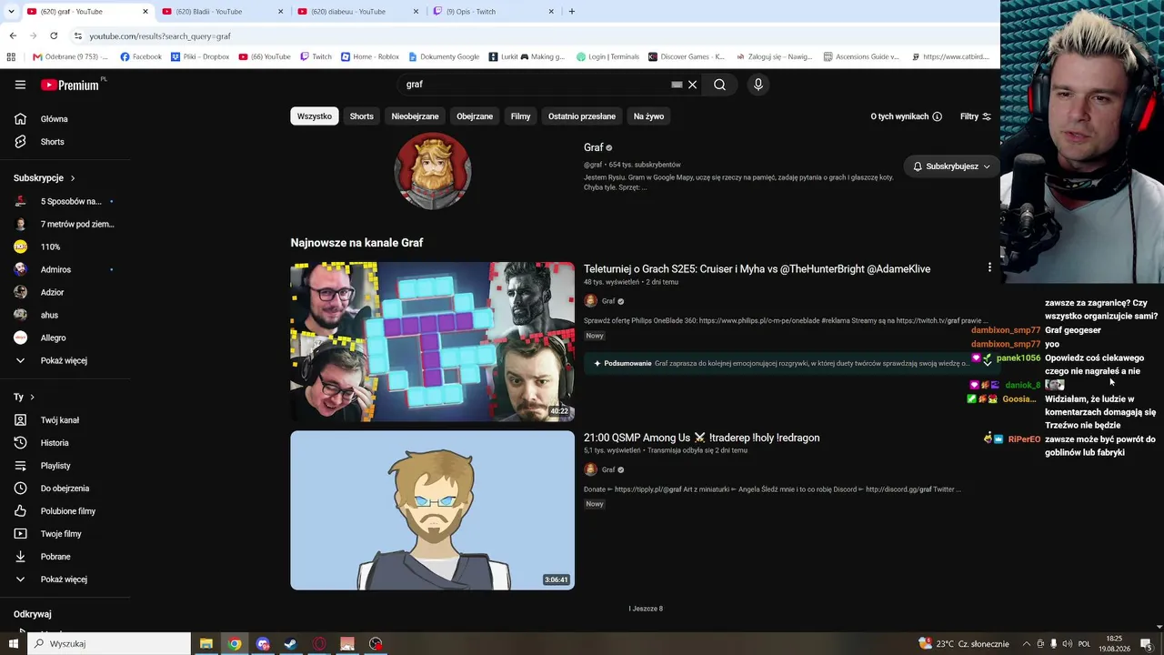Open the Chrome apps grid in bookmarks bar
Image resolution: width=1164 pixels, height=655 pixels.
tap(11, 56)
